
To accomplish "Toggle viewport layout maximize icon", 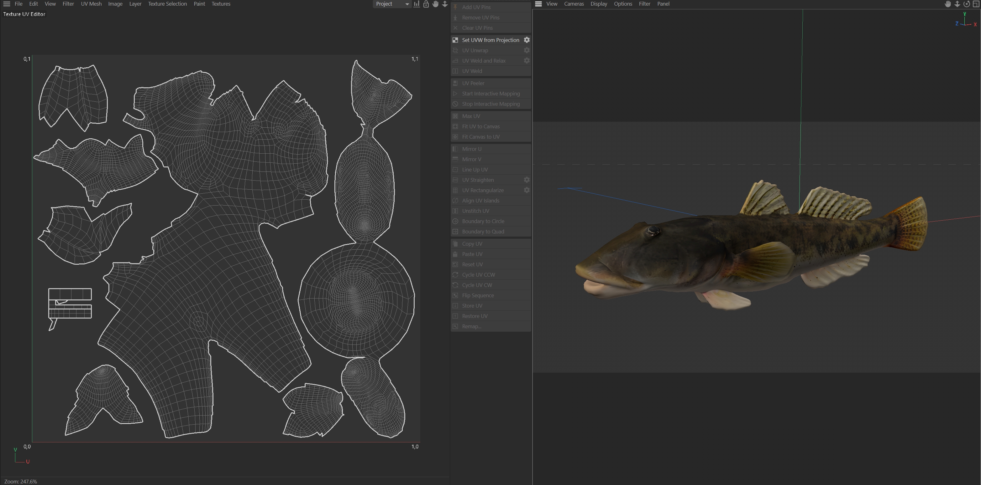I will 976,4.
